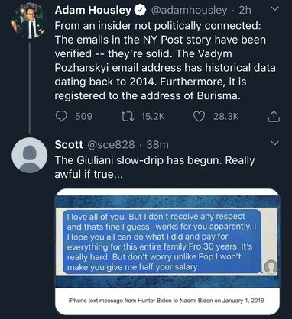Image resolution: width=292 pixels, height=319 pixels.
Task: Share Adam Housley's tweet
Action: pos(274,117)
